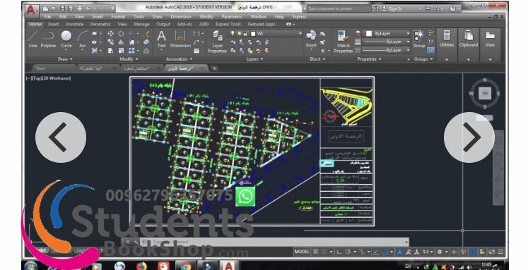Viewport: 528px width, 270px height.
Task: Toggle grid display in status bar
Action: (316, 252)
